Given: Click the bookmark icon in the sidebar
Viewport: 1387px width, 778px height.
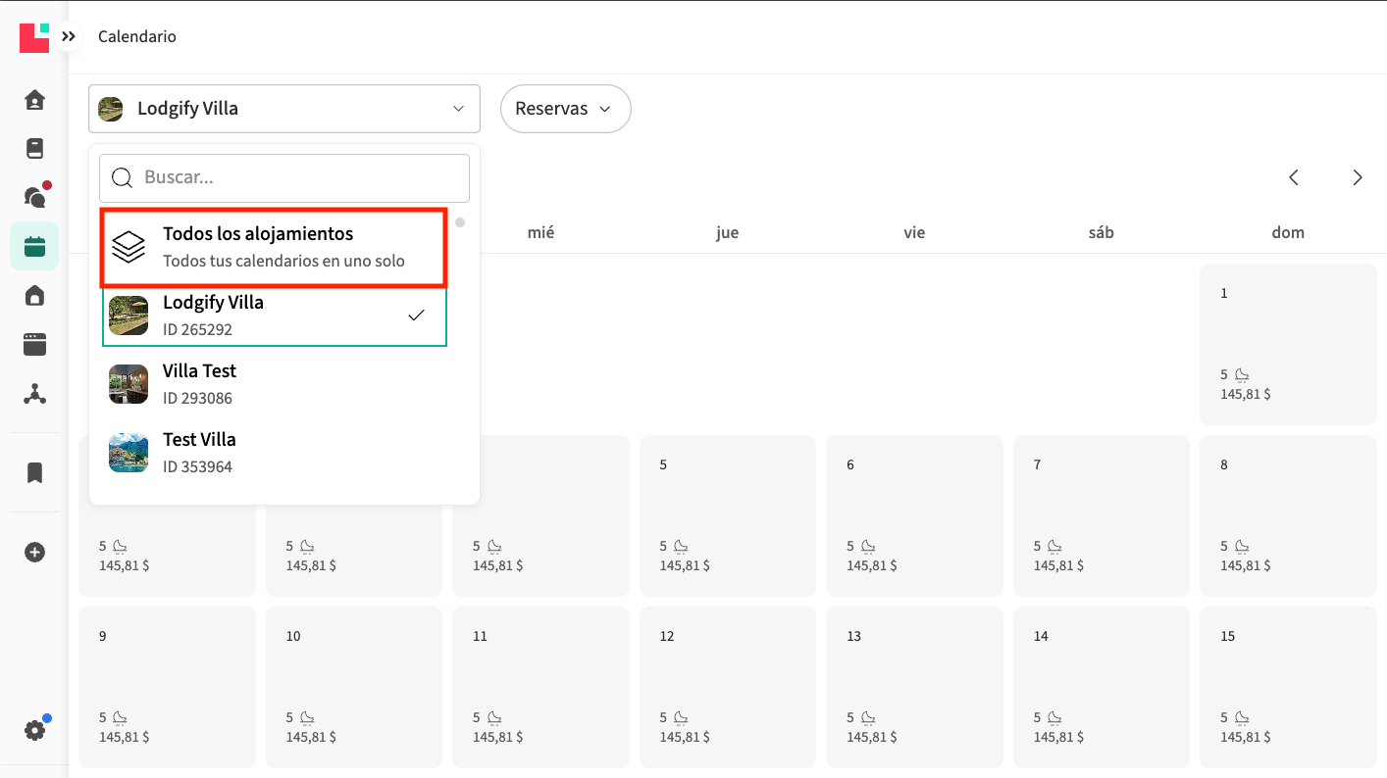Looking at the screenshot, I should (x=34, y=473).
